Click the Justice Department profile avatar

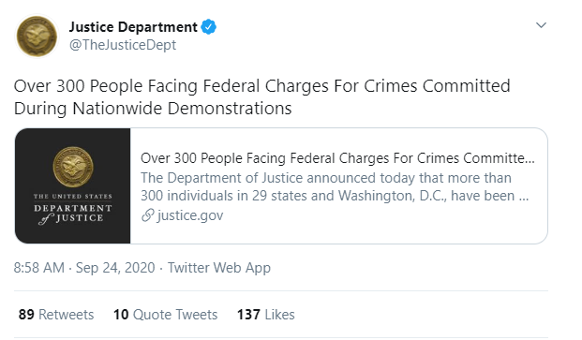(x=37, y=37)
